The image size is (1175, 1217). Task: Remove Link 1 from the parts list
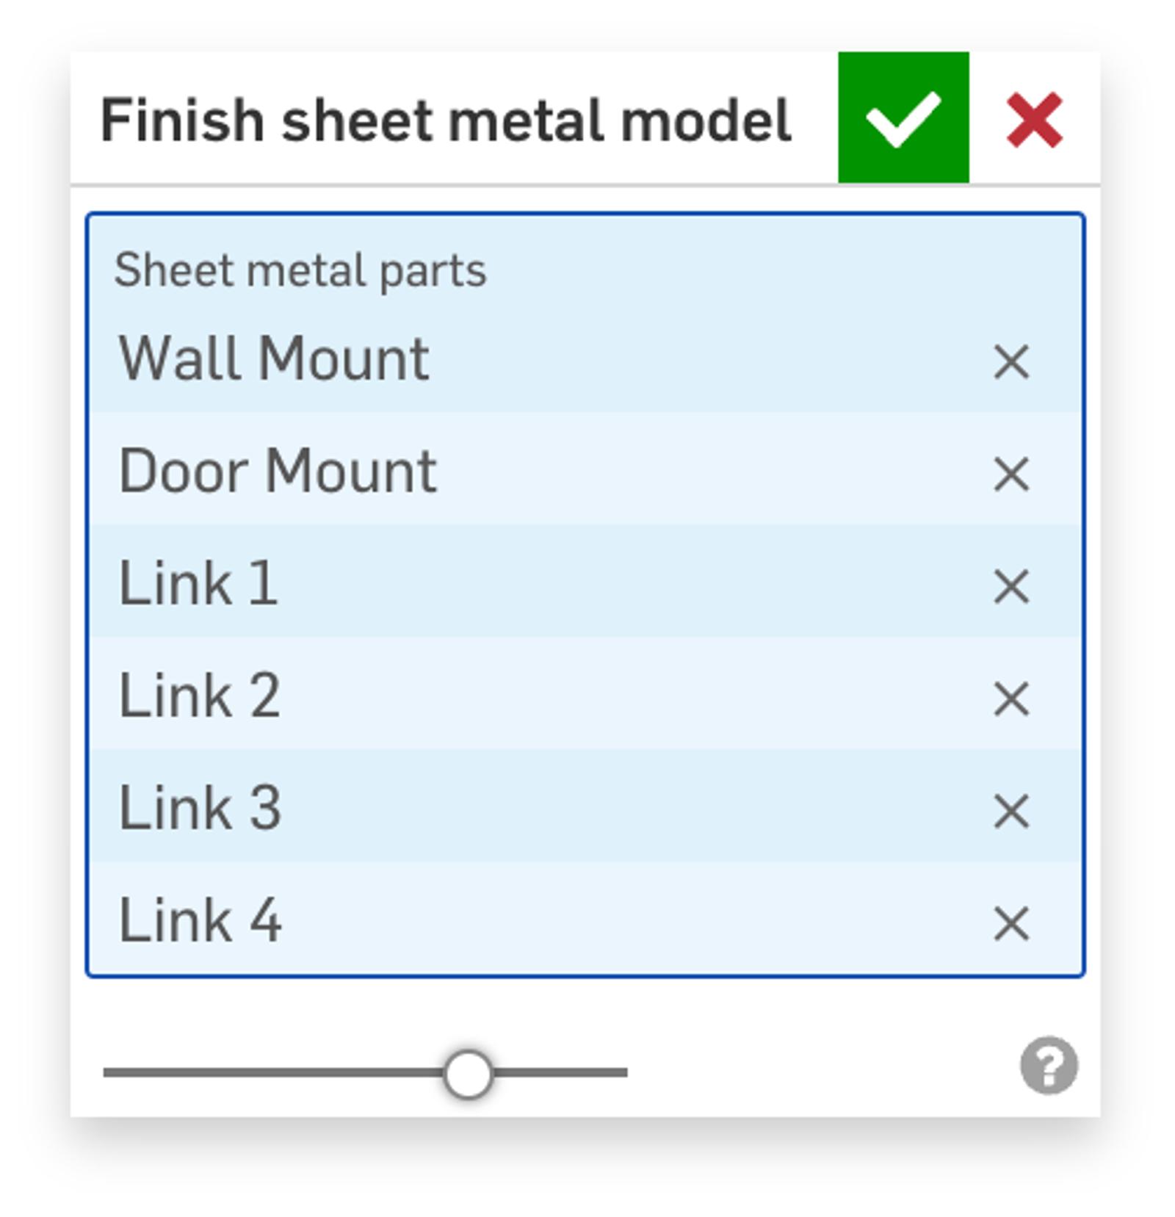click(1010, 586)
